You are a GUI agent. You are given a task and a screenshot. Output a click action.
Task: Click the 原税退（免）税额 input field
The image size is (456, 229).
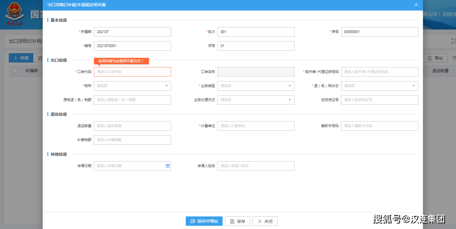[x=132, y=100]
